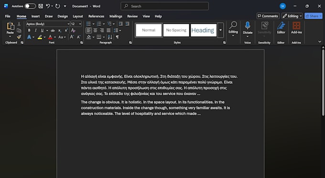Image resolution: width=325 pixels, height=178 pixels.
Task: Activate the Format Painter brush
Action: click(x=19, y=37)
